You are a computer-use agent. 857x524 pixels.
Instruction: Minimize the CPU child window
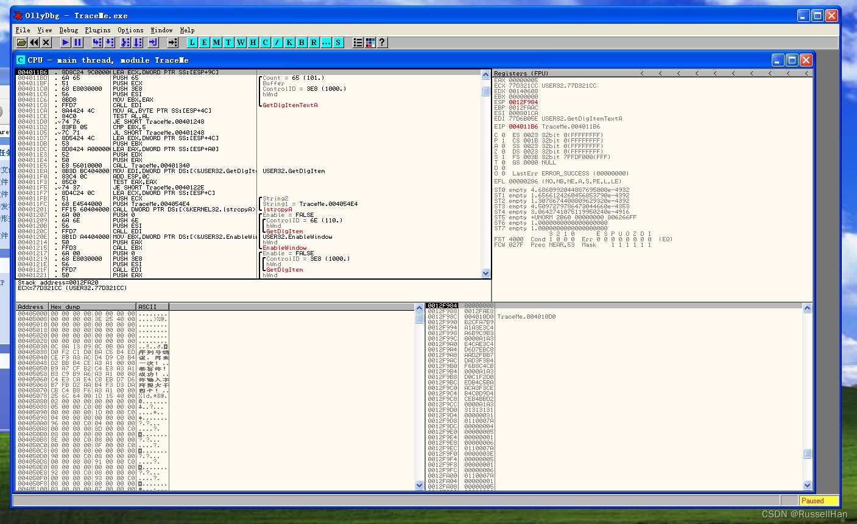(x=778, y=60)
